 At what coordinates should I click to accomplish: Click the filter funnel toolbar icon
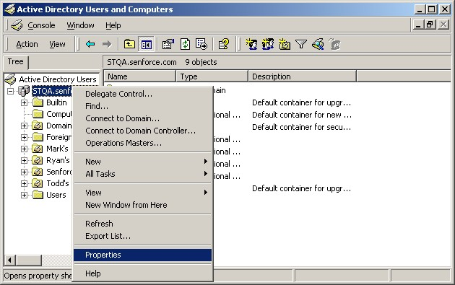(x=301, y=44)
